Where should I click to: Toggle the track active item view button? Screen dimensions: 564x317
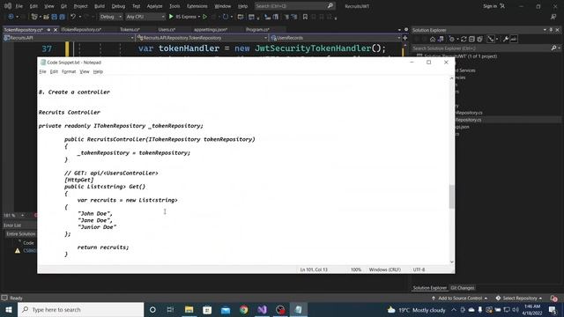tap(491, 39)
